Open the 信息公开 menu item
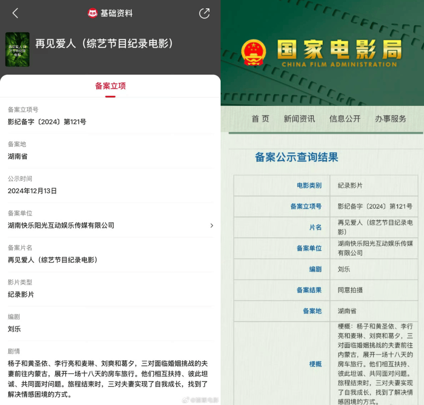Screen dimensions: 424x405 (345, 119)
